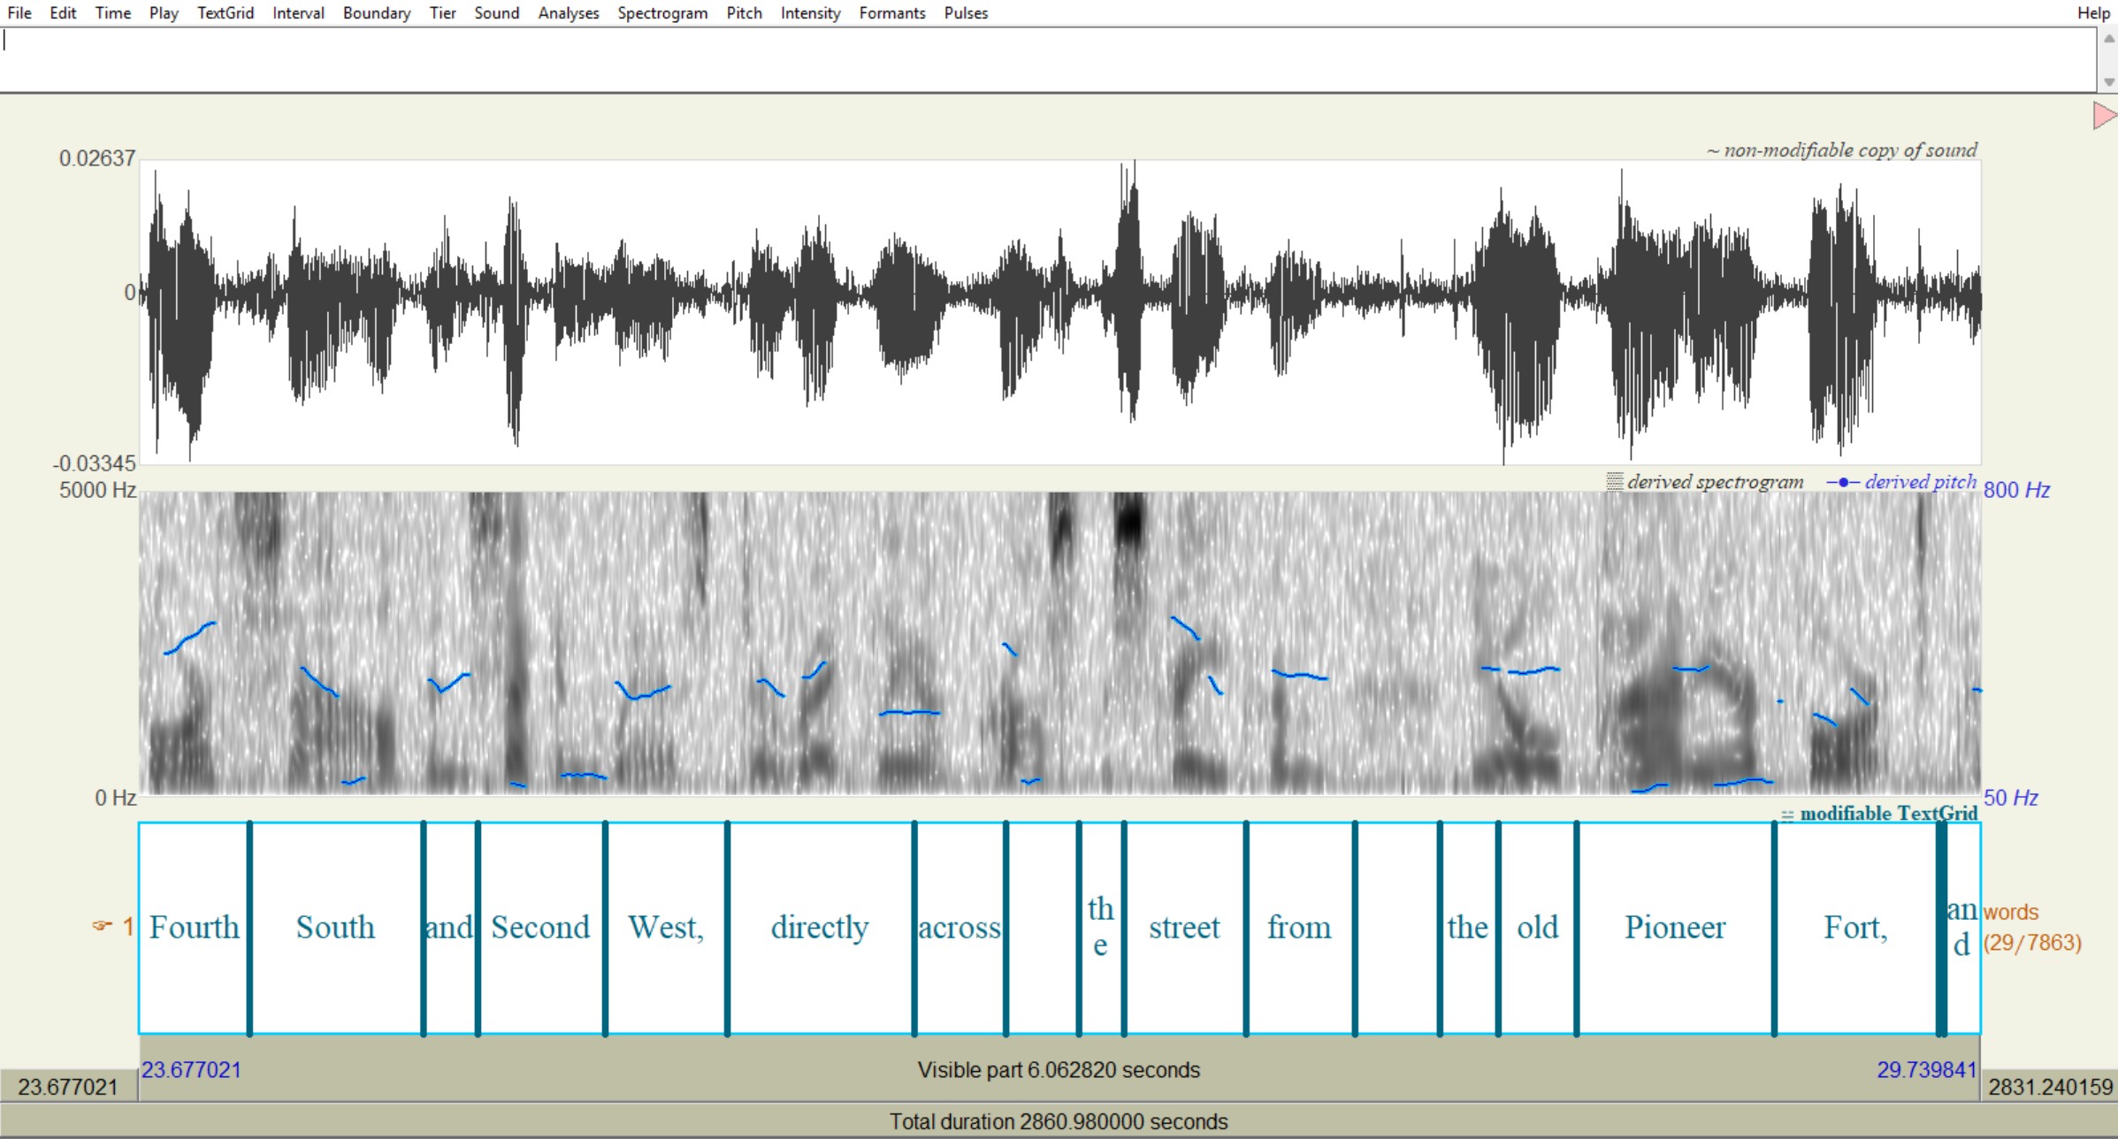Image resolution: width=2118 pixels, height=1139 pixels.
Task: Open the Formants menu
Action: click(x=891, y=13)
